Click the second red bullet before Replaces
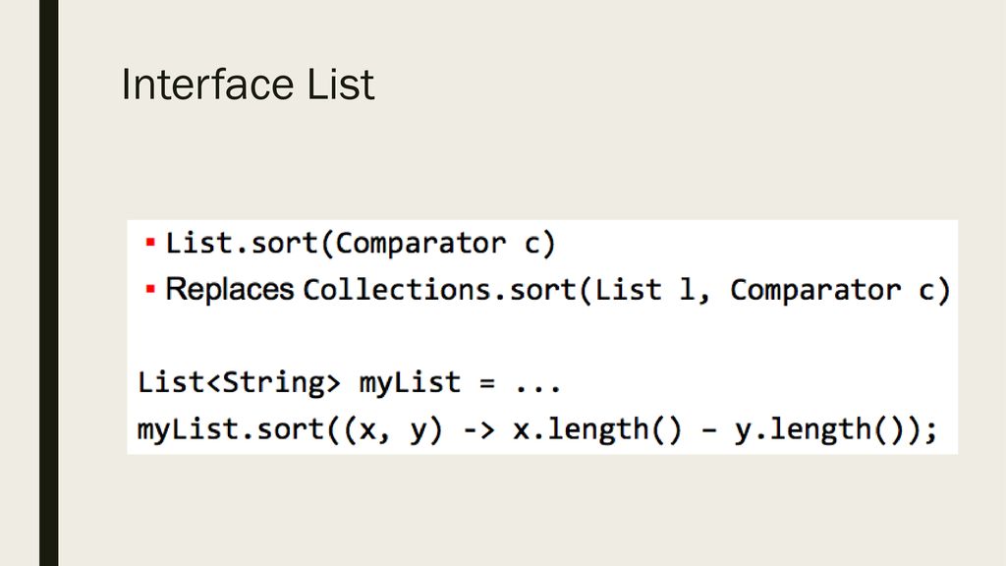 click(x=150, y=290)
